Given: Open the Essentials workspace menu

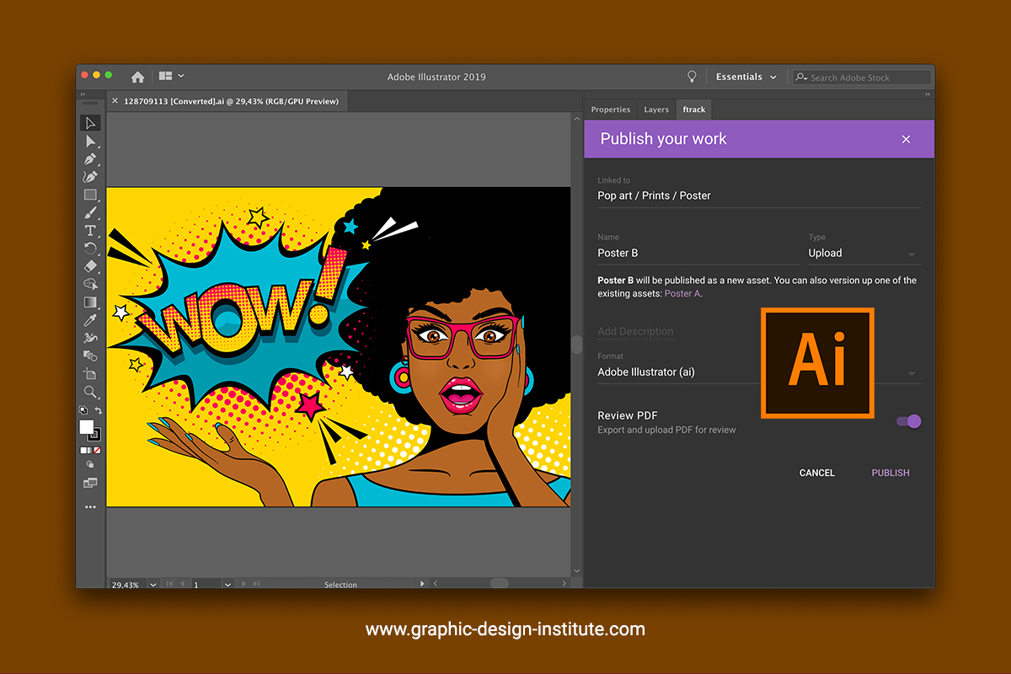Looking at the screenshot, I should [x=745, y=76].
